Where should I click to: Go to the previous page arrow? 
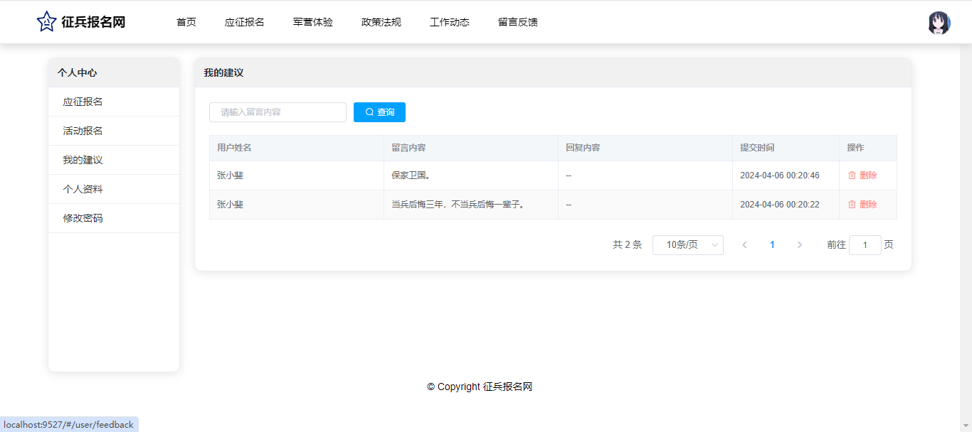click(x=744, y=245)
